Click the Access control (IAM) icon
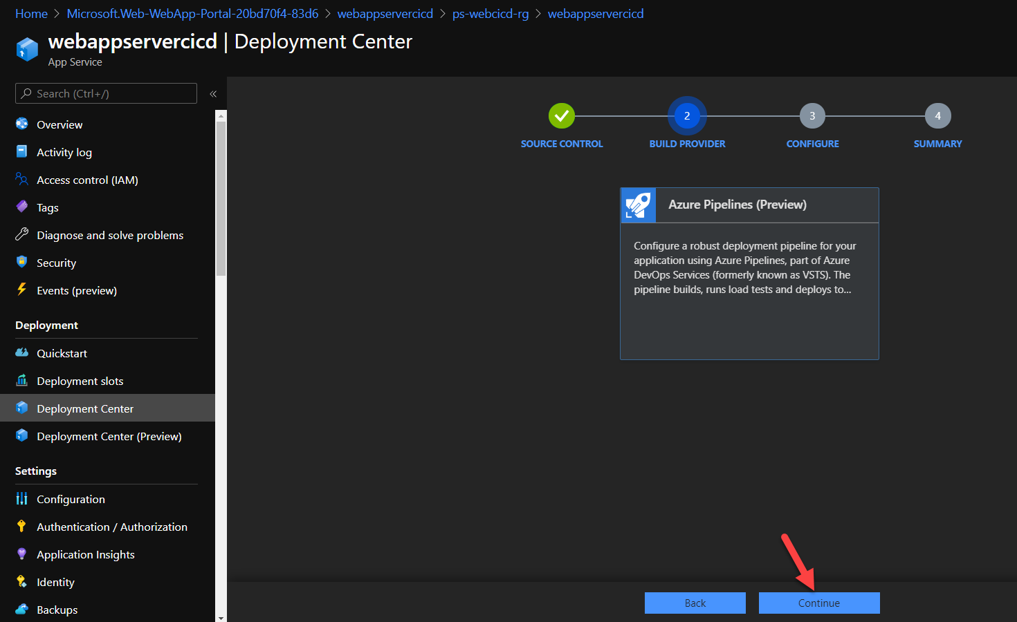This screenshot has height=622, width=1017. 21,180
